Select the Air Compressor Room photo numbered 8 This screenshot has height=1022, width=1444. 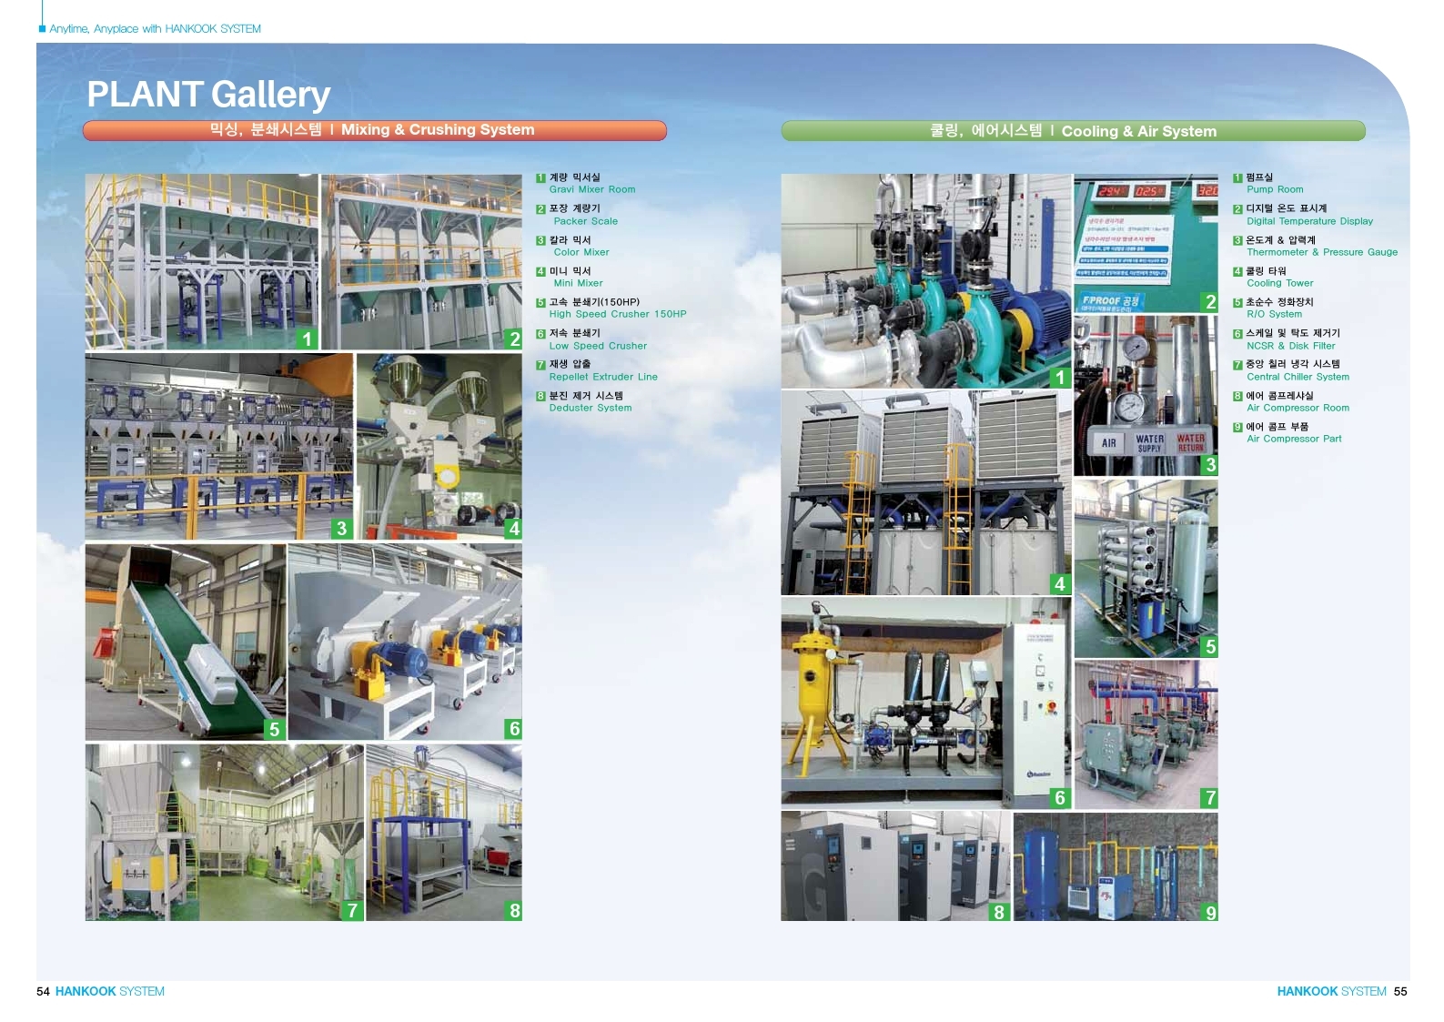pos(896,866)
